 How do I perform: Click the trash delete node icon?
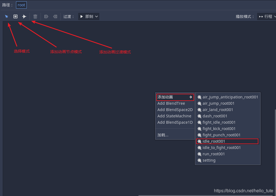click(x=35, y=16)
